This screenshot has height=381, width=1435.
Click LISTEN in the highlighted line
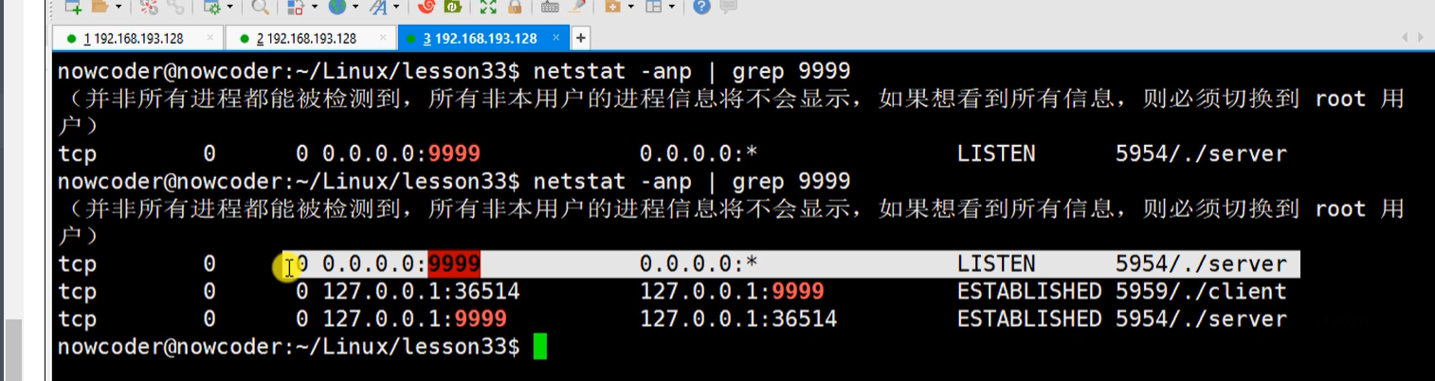[x=996, y=263]
